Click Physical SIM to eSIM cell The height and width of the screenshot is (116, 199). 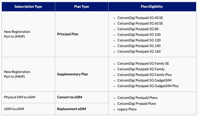point(20,97)
